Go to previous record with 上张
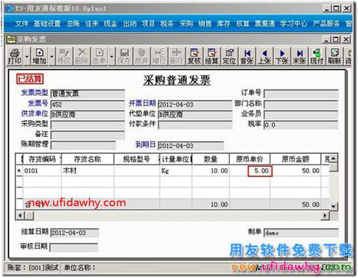Screen dimensions: 358x278 click(x=264, y=56)
